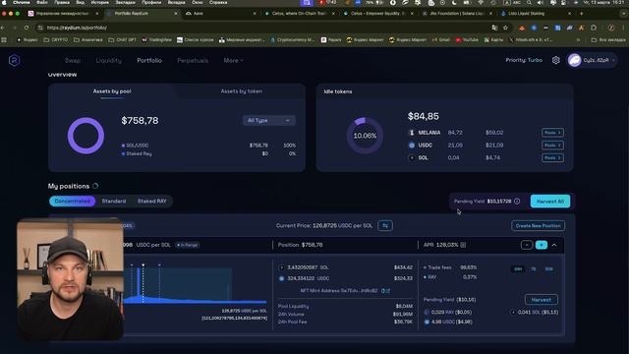This screenshot has height=354, width=629.
Task: Click the Priority: Turbo setting
Action: (524, 60)
